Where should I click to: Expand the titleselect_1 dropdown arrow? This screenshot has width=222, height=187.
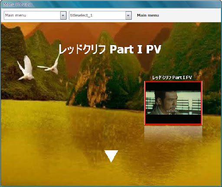click(128, 16)
